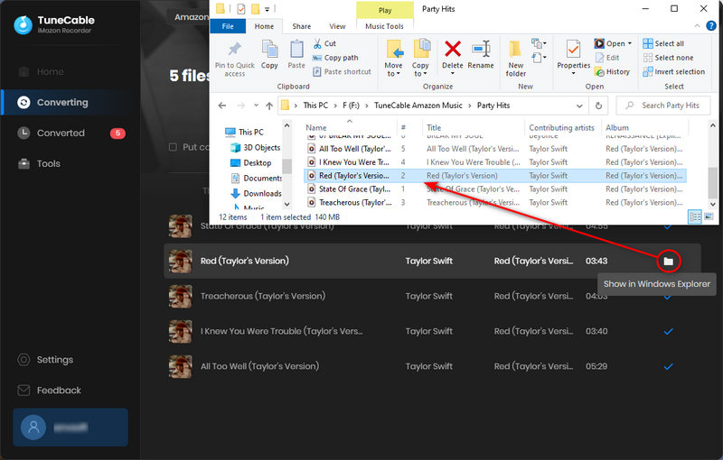Switch to Details view icon in status bar
Image resolution: width=723 pixels, height=460 pixels.
tap(694, 216)
